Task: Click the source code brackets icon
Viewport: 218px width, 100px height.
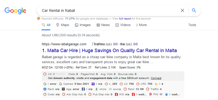Action: (x=110, y=89)
